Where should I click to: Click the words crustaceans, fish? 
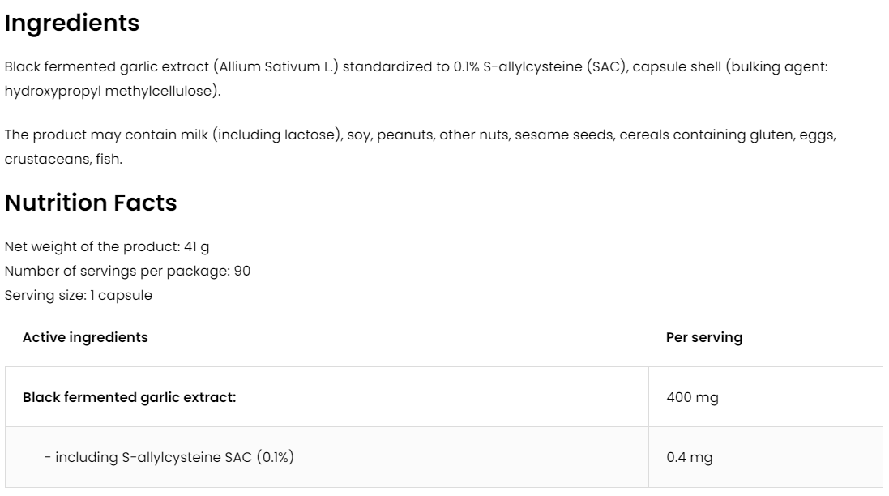coord(63,159)
